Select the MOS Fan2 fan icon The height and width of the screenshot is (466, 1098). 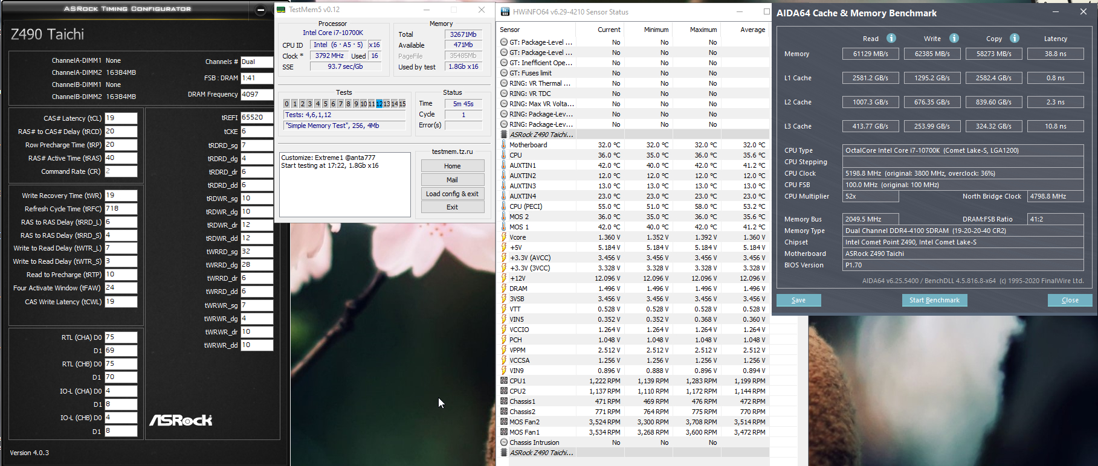(x=504, y=422)
